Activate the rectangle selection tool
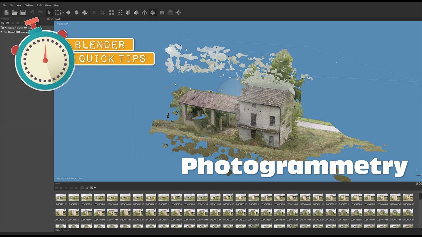Image resolution: width=422 pixels, height=237 pixels. (58, 13)
